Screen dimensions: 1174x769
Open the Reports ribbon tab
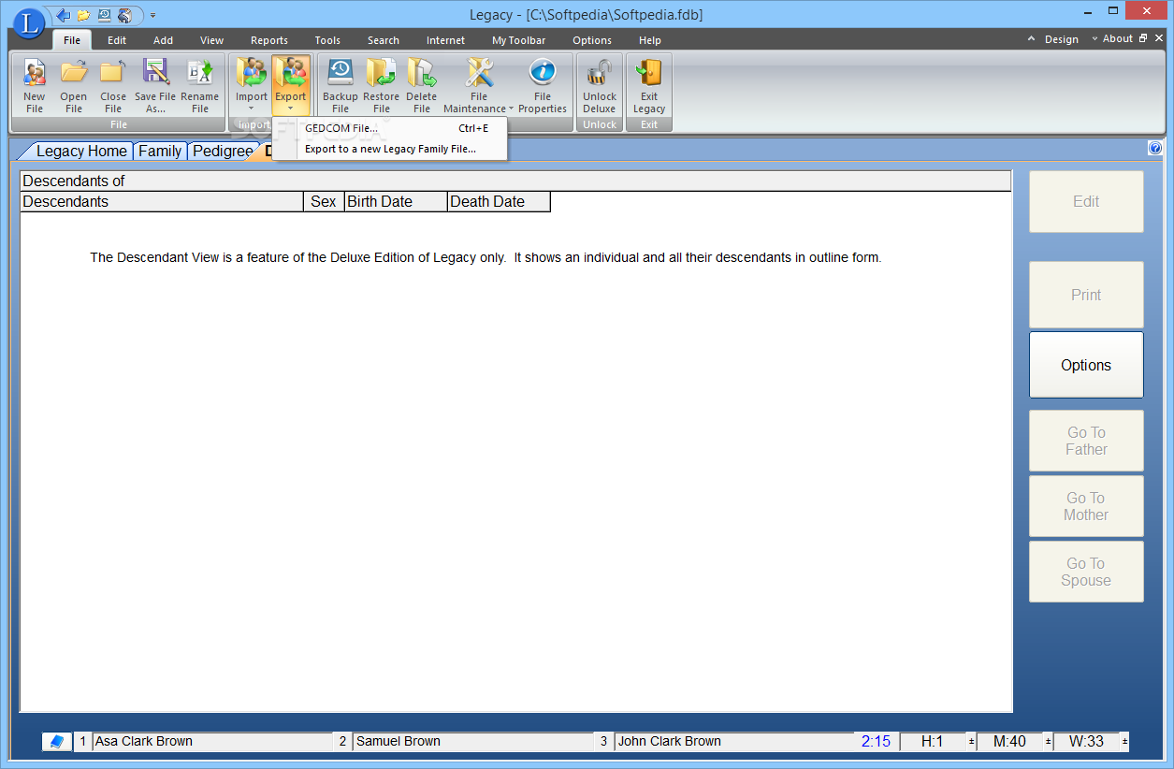[x=269, y=40]
